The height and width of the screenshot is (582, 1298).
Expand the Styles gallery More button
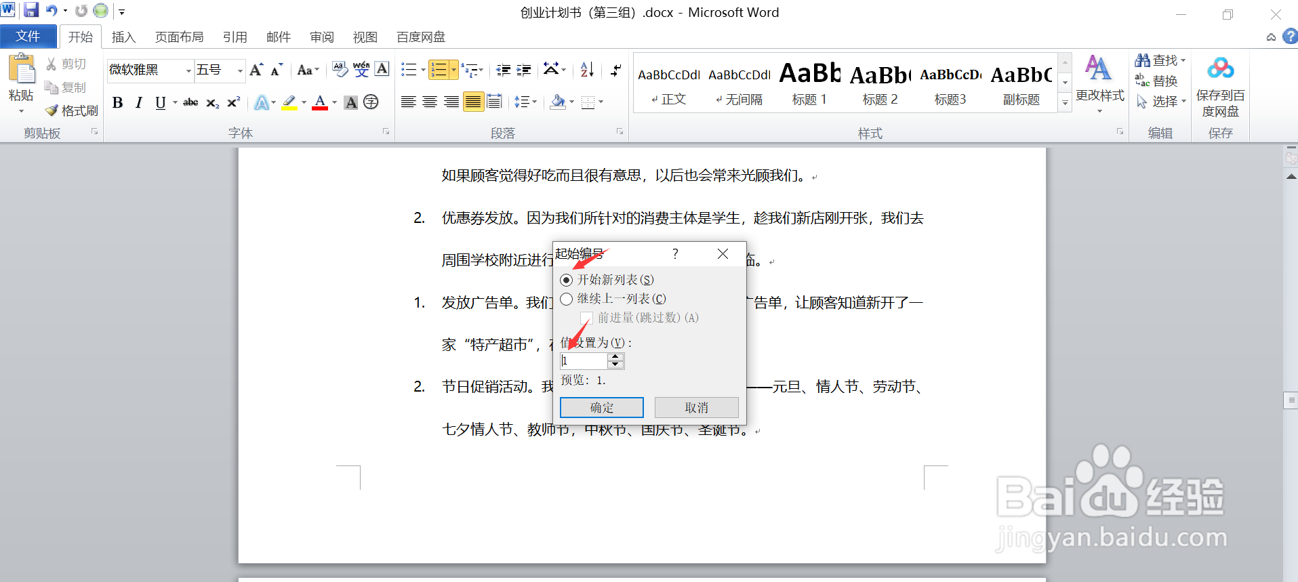tap(1065, 104)
